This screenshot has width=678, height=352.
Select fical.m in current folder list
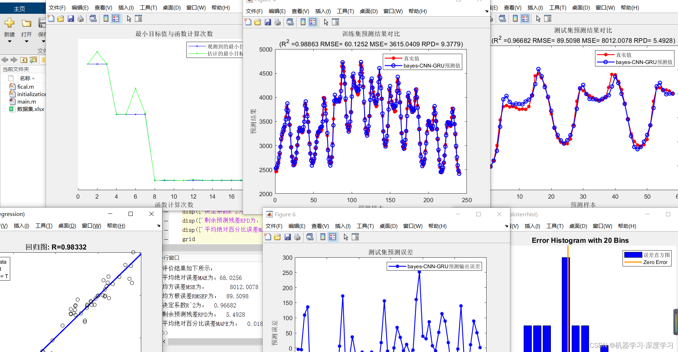tap(25, 87)
